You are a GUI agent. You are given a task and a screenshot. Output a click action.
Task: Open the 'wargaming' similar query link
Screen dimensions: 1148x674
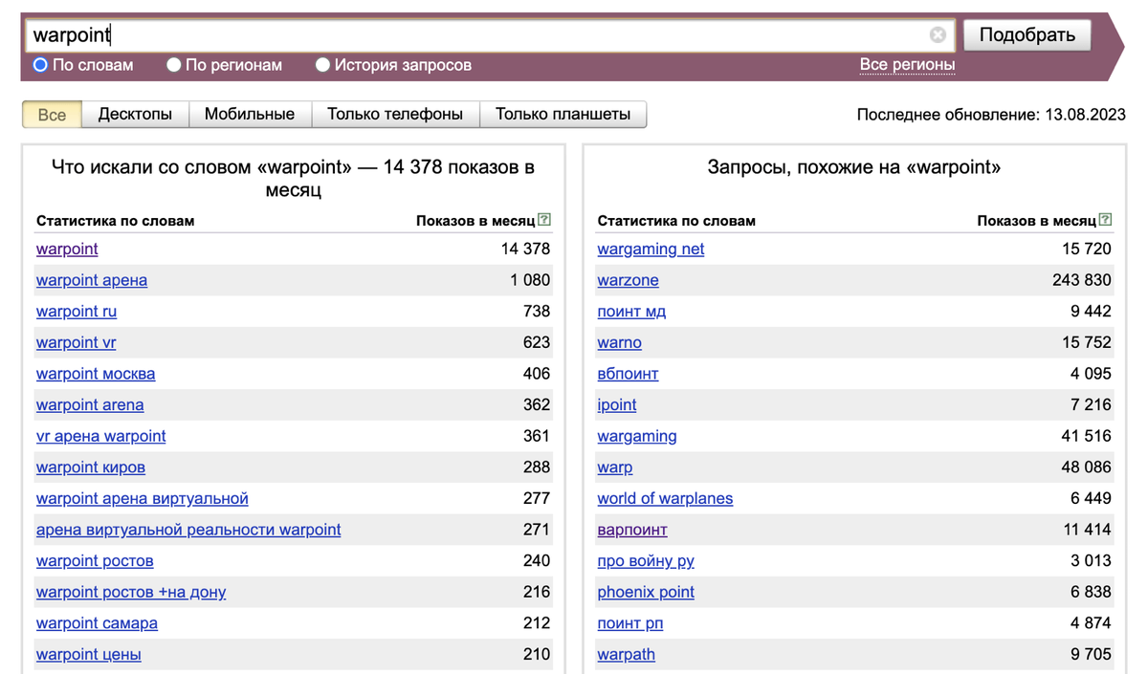637,436
